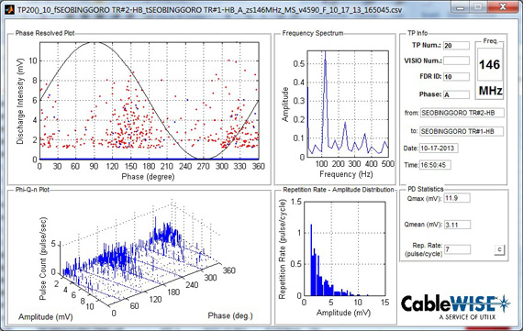Click the Frequency Spectrum plot area
This screenshot has height=331, width=523.
tap(348, 104)
